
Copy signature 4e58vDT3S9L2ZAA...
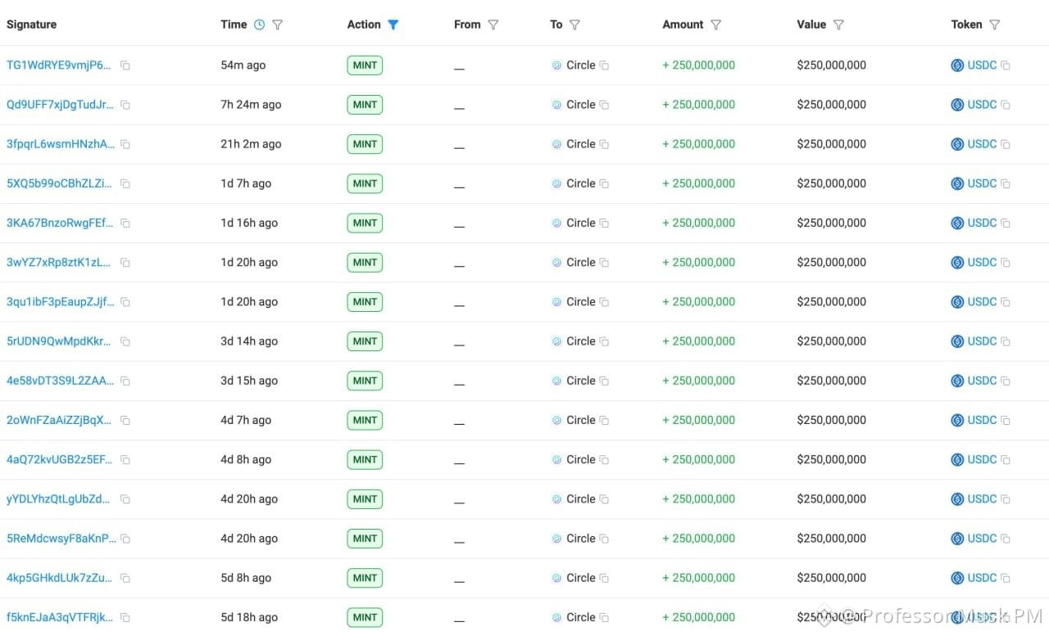coord(125,381)
